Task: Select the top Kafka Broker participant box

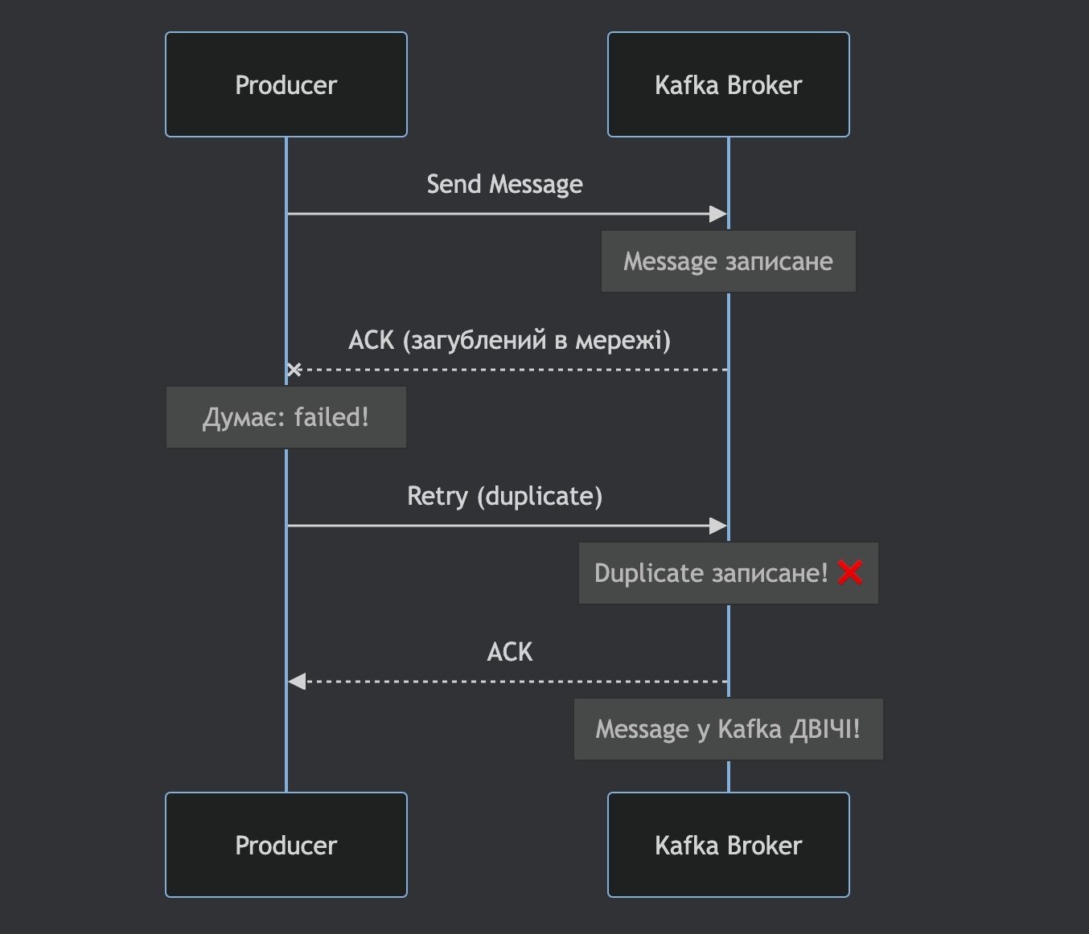Action: (x=729, y=84)
